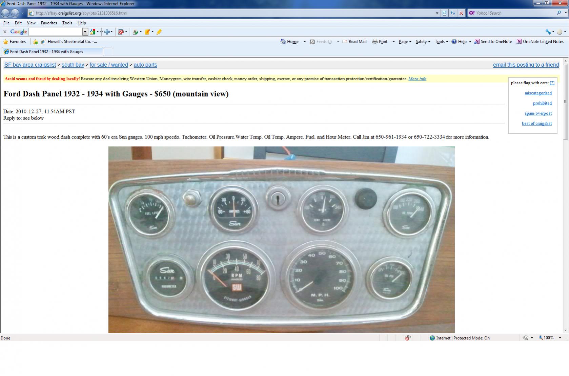Viewport: 569px width, 376px height.
Task: Click the AutoFill pencil icon in Google Toolbar
Action: click(147, 32)
